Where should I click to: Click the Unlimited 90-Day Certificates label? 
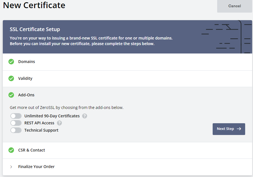(x=52, y=116)
